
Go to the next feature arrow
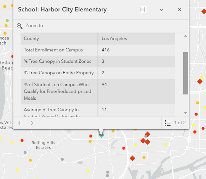click(x=32, y=123)
